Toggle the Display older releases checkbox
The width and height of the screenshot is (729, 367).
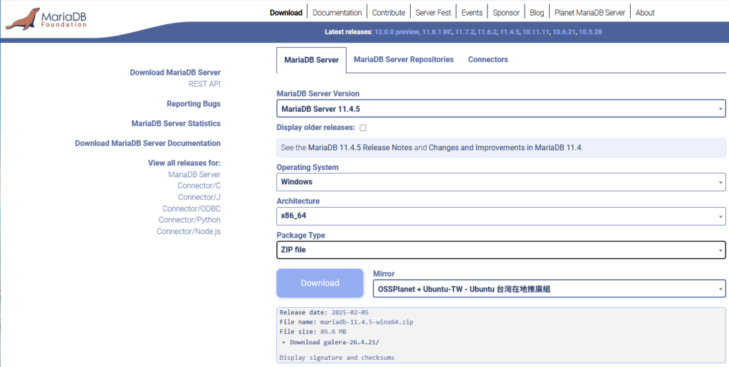(363, 128)
